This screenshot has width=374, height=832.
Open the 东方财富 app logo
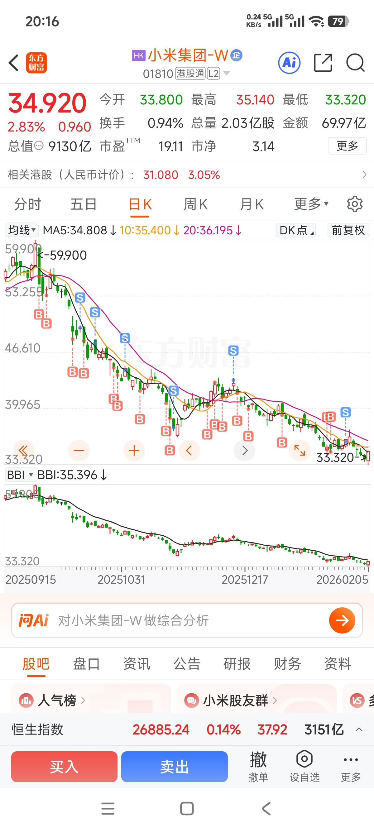[36, 63]
